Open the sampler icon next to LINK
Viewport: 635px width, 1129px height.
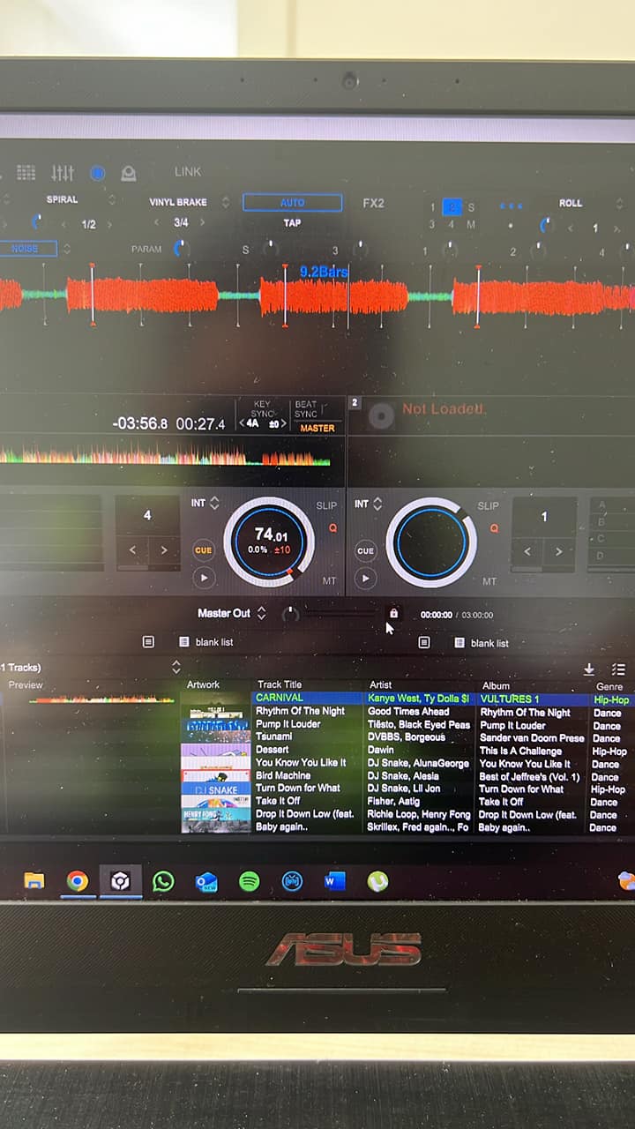[129, 173]
